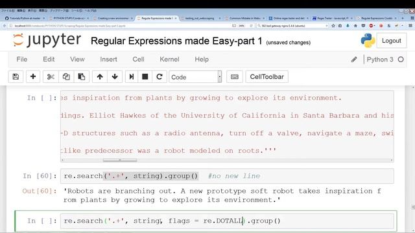
Task: Close the active Regular Expressions made Easy tab
Action: pyautogui.click(x=176, y=18)
